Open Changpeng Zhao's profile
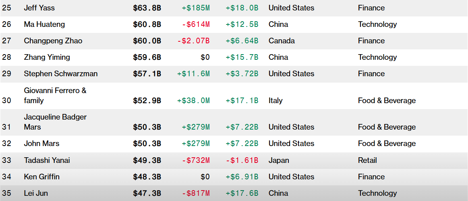The width and height of the screenshot is (468, 201). point(52,41)
